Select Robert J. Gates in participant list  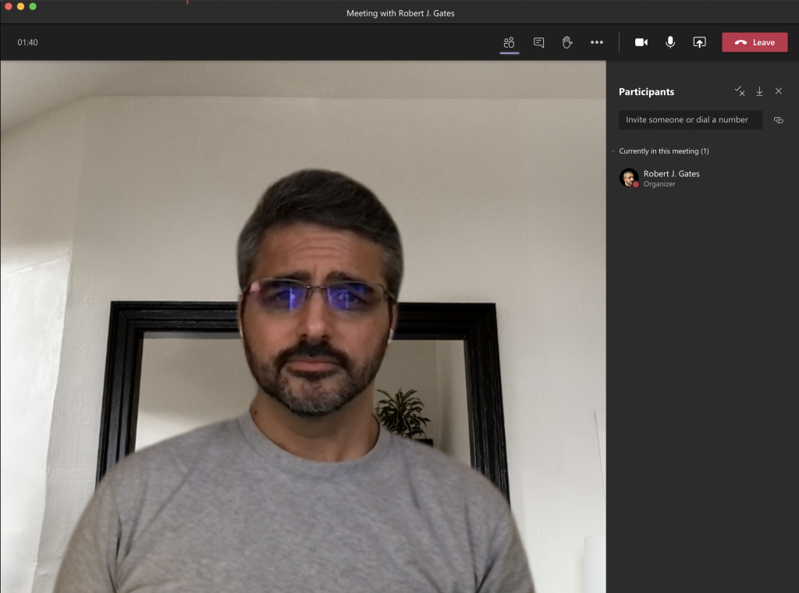pyautogui.click(x=702, y=179)
